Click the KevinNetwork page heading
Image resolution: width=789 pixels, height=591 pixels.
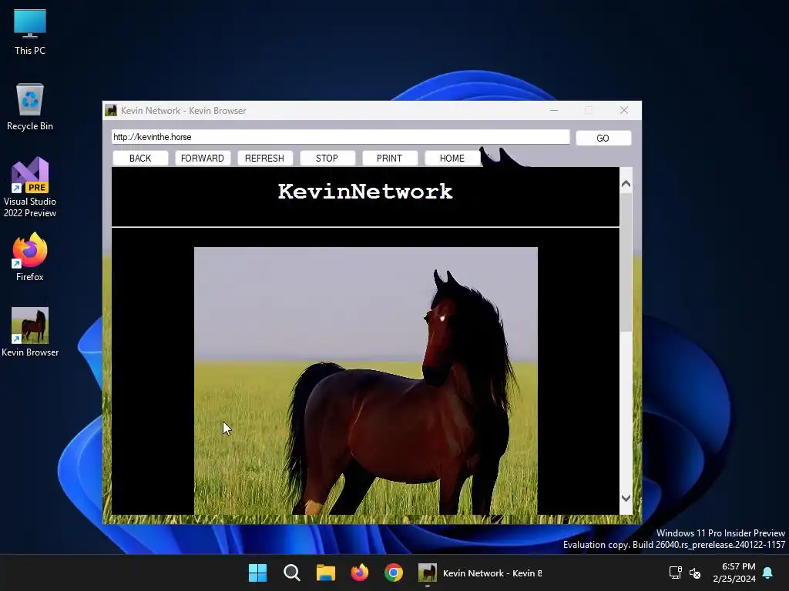[365, 192]
